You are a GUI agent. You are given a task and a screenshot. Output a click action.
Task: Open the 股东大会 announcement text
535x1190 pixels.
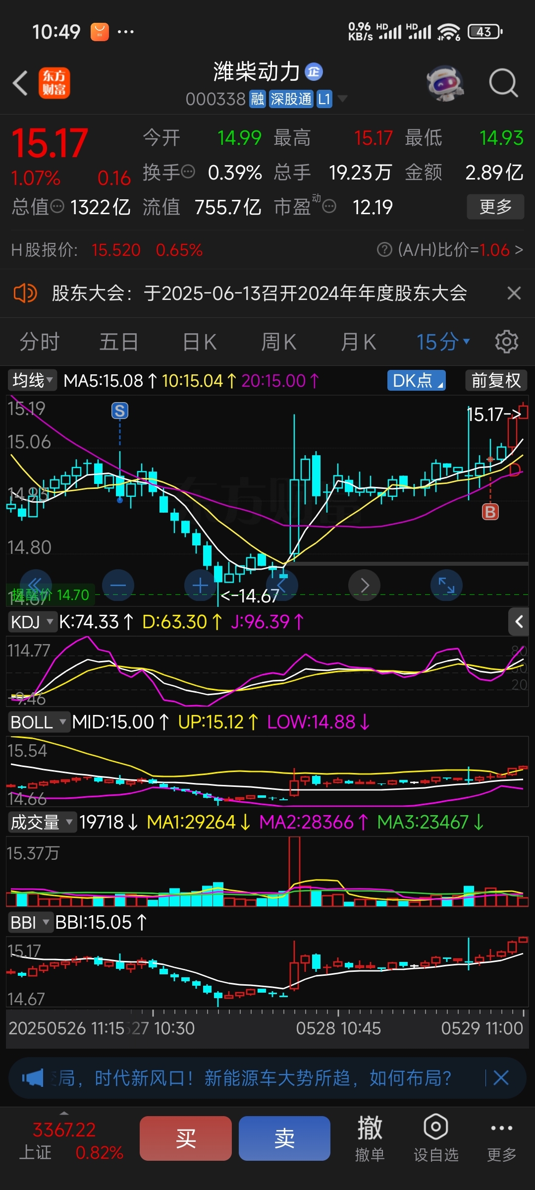click(259, 293)
